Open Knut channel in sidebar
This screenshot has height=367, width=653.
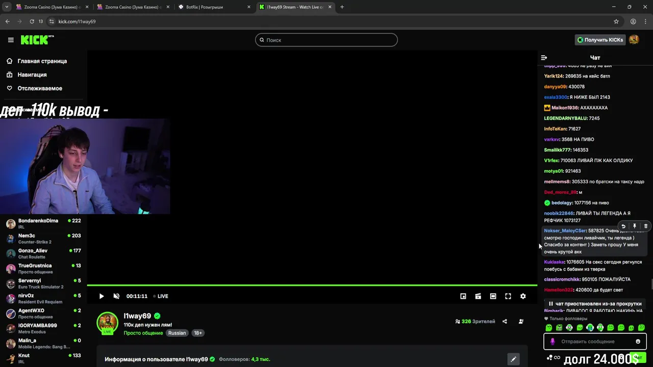(x=43, y=358)
